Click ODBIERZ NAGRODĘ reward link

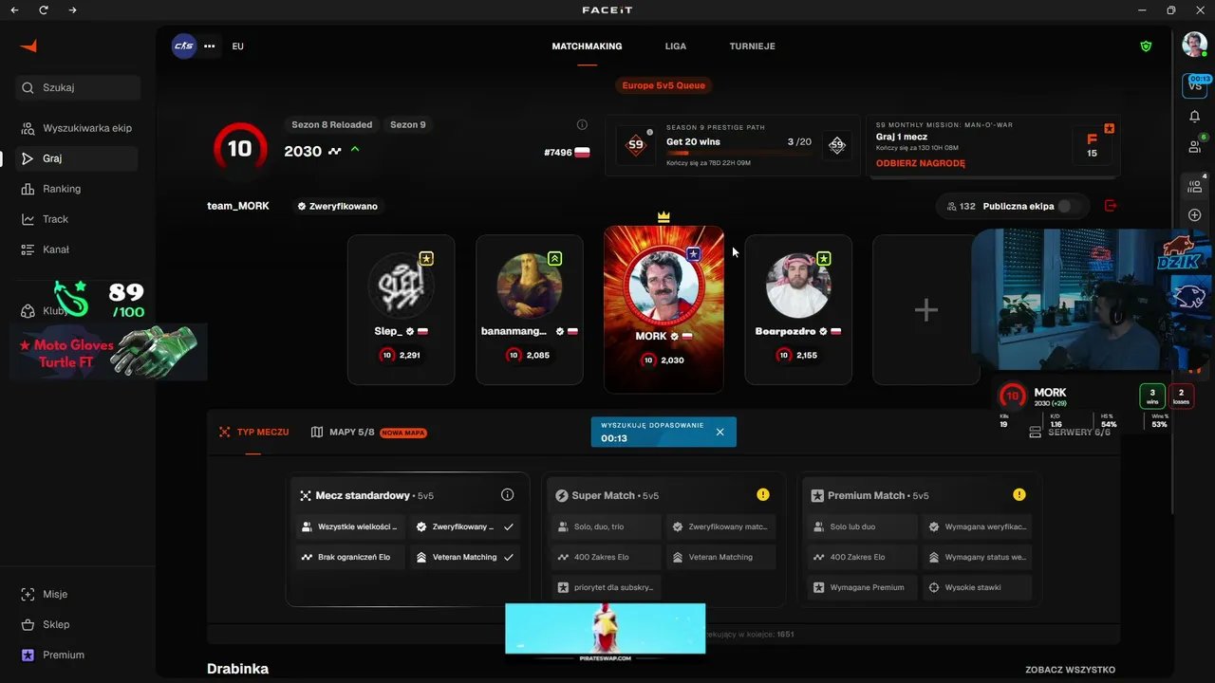921,163
